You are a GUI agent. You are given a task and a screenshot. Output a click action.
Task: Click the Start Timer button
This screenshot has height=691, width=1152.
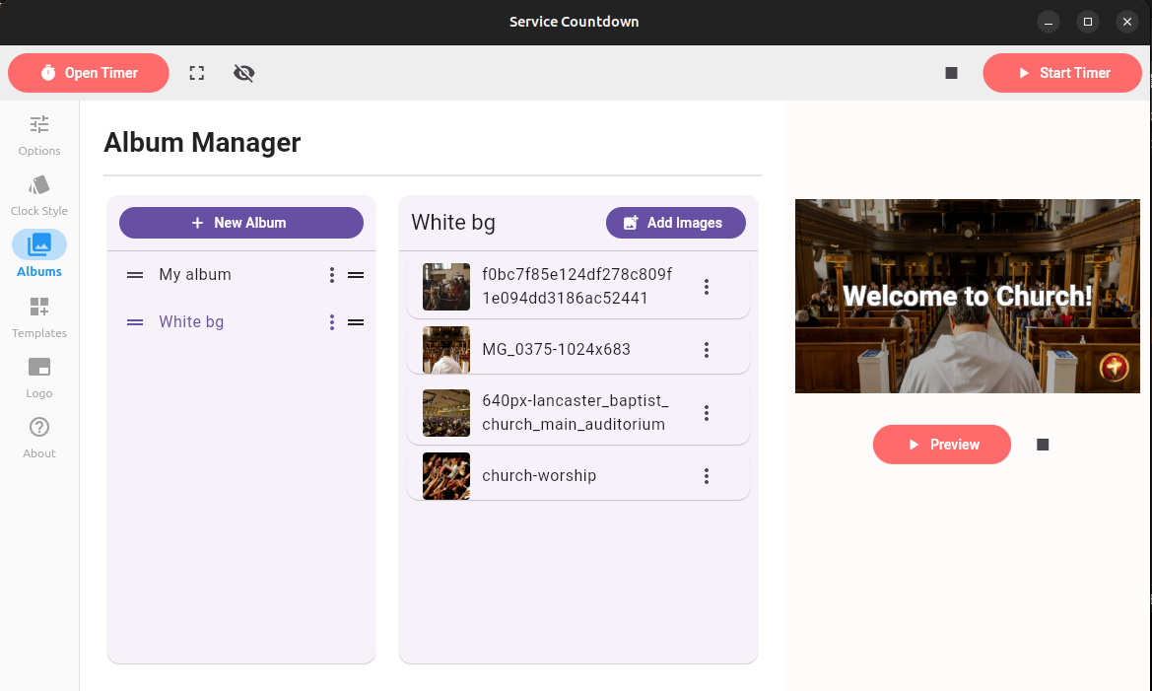click(1062, 73)
